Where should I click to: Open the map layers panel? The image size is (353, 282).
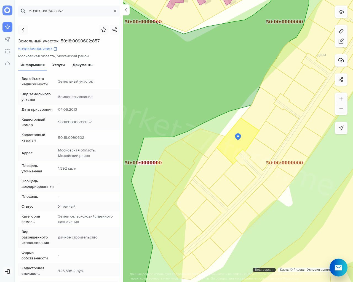click(341, 12)
